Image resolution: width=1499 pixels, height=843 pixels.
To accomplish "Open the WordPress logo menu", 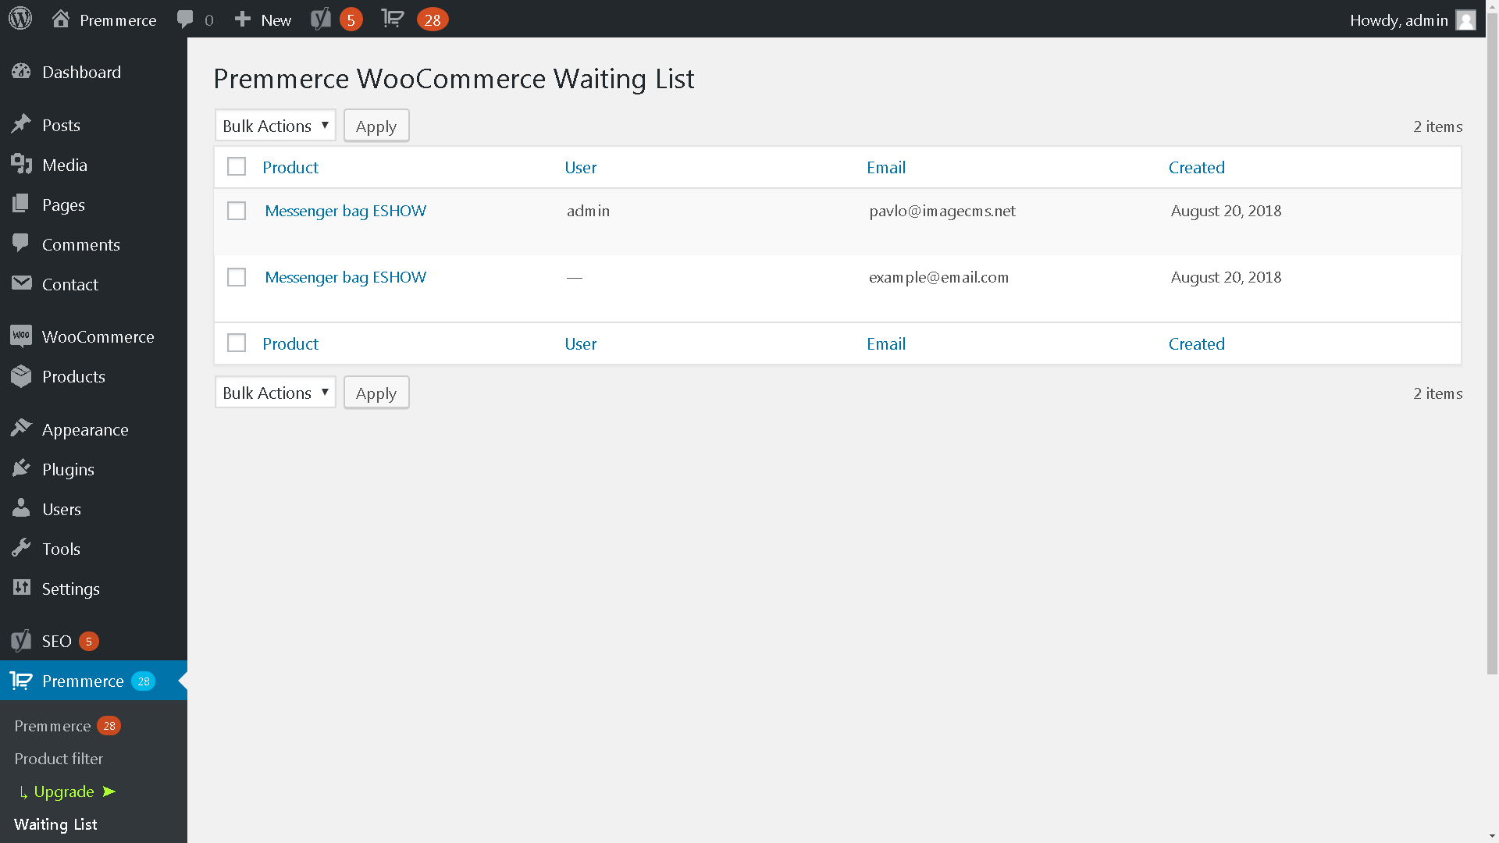I will tap(20, 19).
